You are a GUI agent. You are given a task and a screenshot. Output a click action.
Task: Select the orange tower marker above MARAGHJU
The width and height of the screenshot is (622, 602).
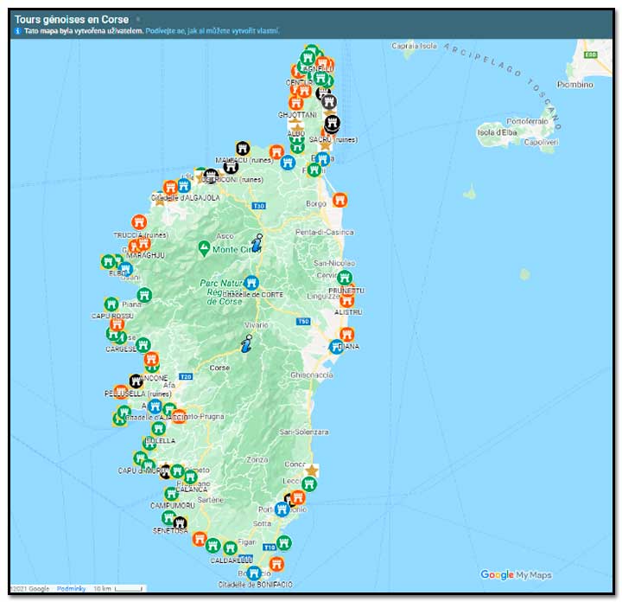(143, 243)
